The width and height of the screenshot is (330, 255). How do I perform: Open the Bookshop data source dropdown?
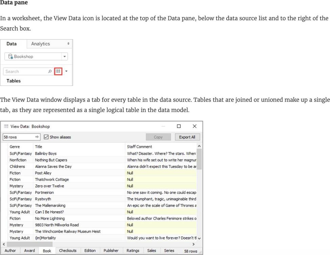pos(64,56)
